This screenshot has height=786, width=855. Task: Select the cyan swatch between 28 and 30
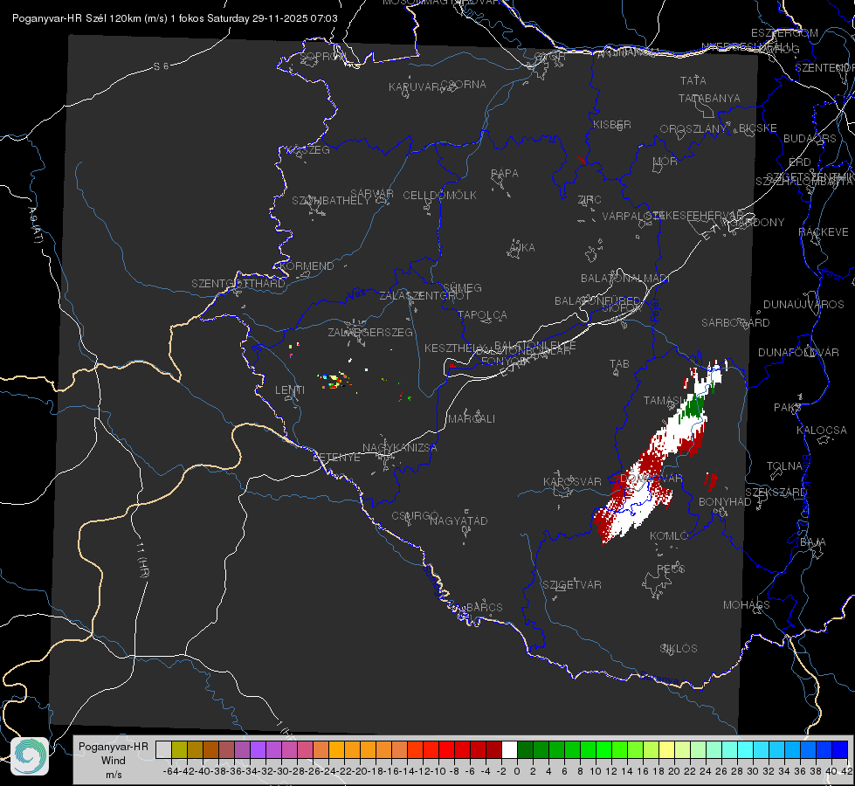click(x=745, y=749)
